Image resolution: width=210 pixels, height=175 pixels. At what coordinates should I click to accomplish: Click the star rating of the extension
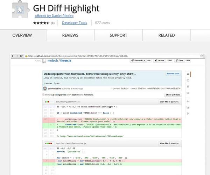click(41, 23)
